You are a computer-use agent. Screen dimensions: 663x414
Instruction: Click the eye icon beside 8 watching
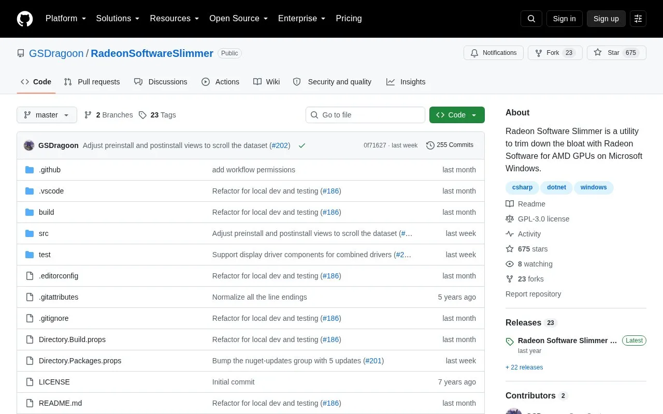(510, 264)
